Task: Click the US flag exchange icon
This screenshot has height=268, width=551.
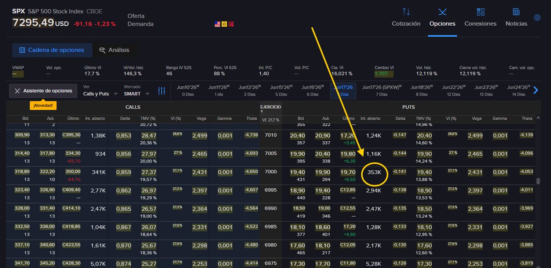Action: click(x=218, y=24)
